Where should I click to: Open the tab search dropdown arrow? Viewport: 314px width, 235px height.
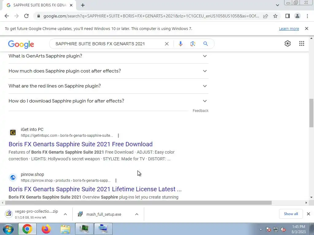click(x=277, y=5)
